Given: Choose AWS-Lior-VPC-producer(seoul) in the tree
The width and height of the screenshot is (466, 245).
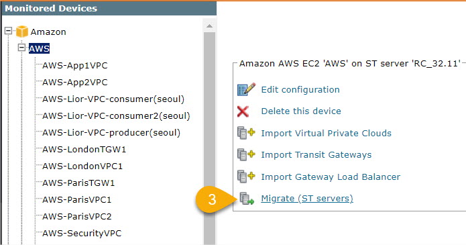Looking at the screenshot, I should 111,132.
